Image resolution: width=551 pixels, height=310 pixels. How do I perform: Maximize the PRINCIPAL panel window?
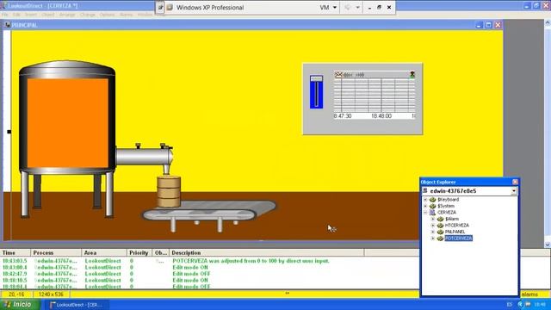(x=488, y=25)
